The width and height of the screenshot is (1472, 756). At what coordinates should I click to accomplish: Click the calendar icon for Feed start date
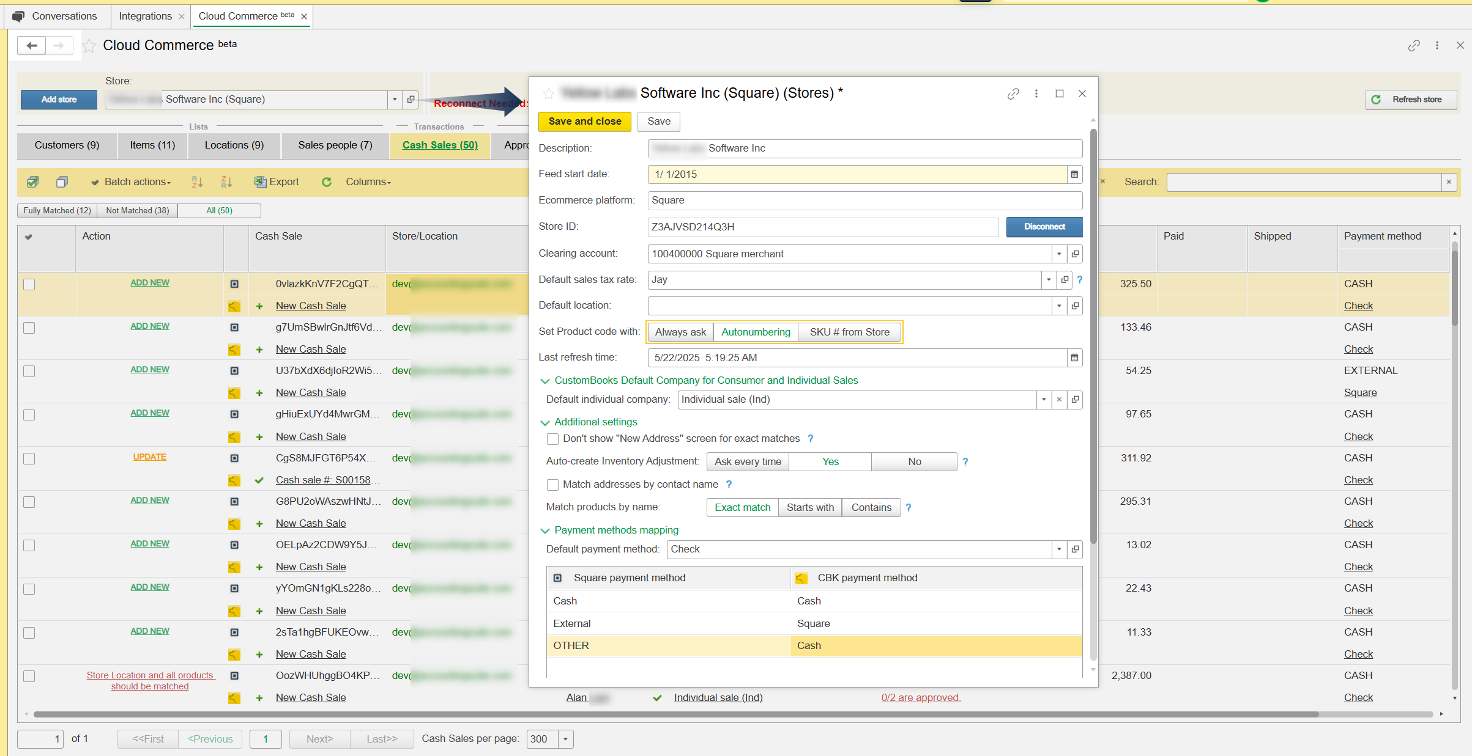click(1074, 174)
